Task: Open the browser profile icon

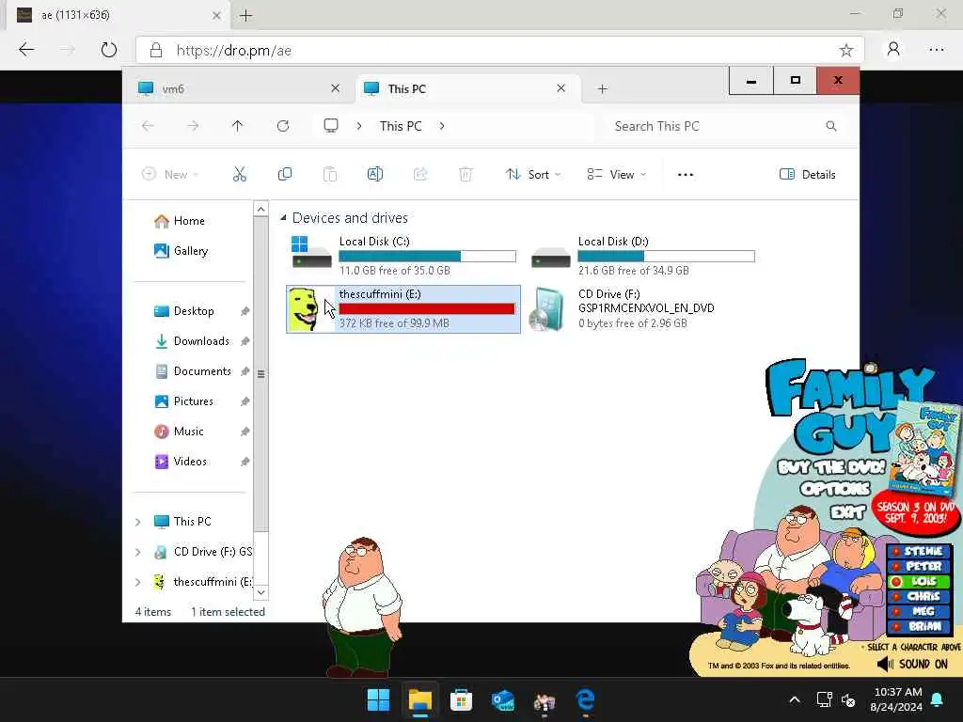Action: [x=893, y=50]
